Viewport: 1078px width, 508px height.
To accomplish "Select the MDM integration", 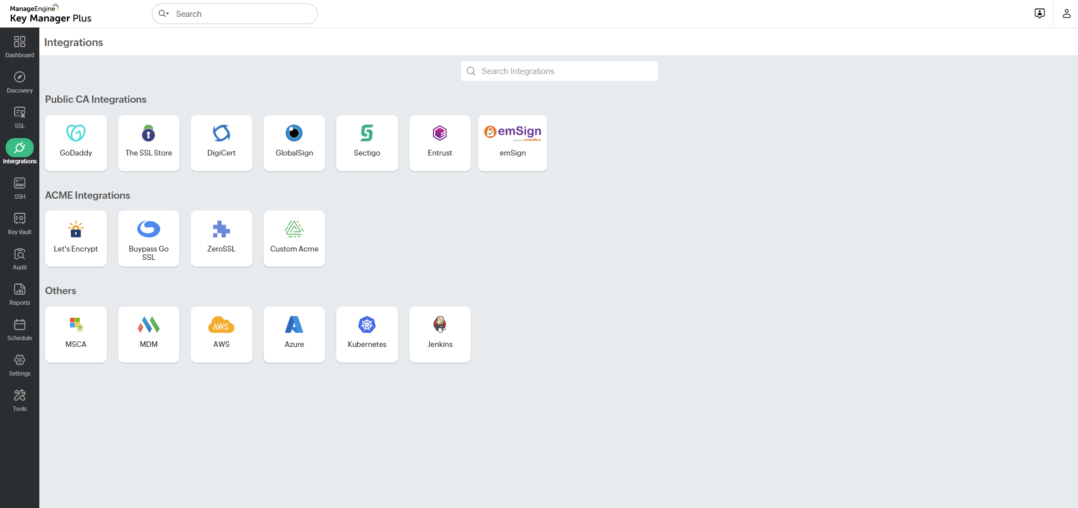I will coord(148,335).
